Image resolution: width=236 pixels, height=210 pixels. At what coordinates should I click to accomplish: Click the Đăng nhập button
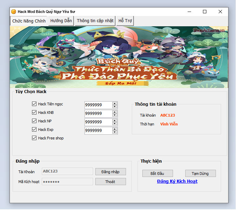110,172
